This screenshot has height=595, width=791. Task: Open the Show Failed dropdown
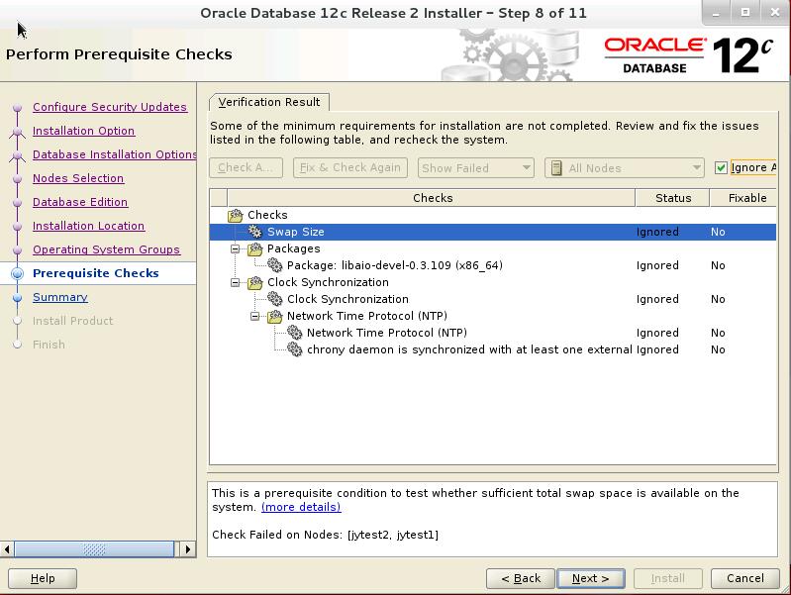click(476, 168)
